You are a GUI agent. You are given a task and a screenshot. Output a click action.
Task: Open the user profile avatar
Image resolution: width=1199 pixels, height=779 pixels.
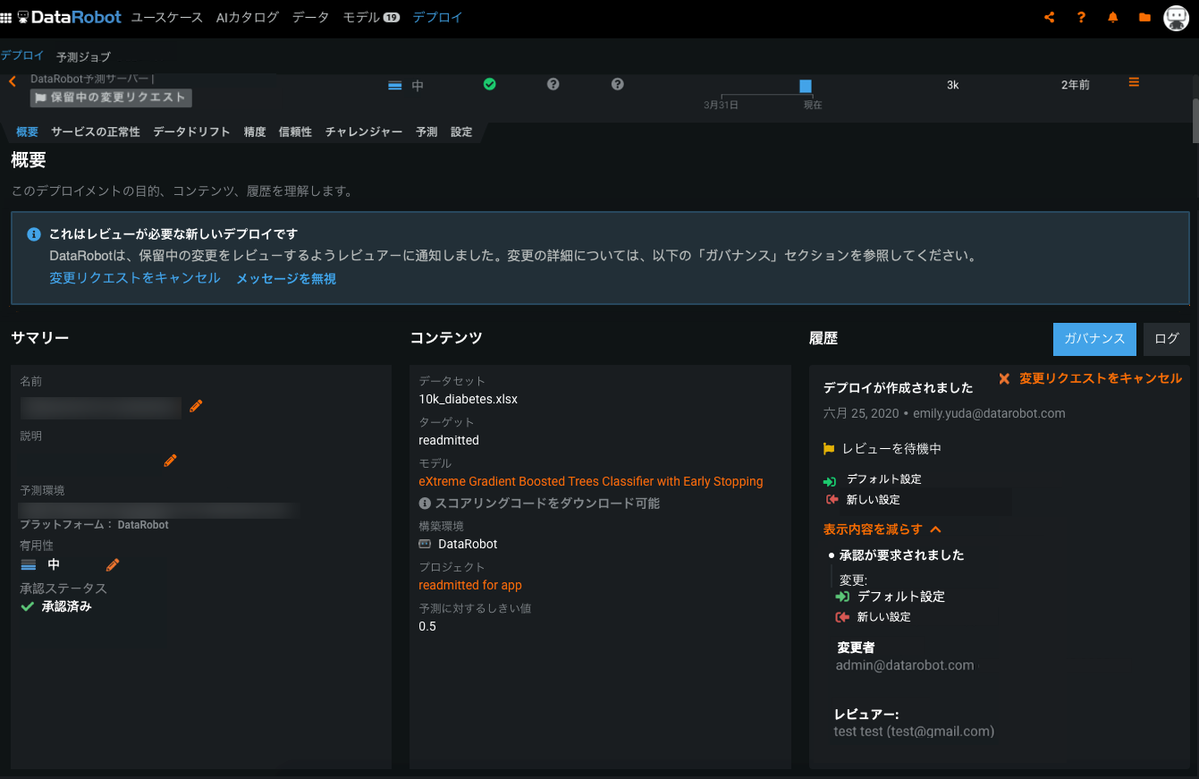coord(1176,18)
